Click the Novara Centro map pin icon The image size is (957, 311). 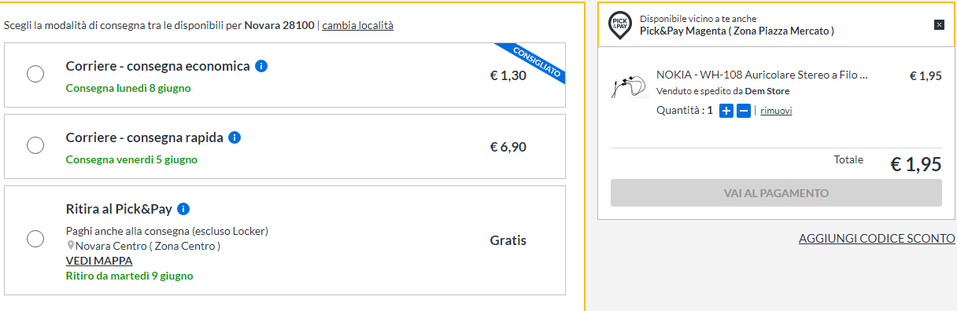[x=71, y=246]
